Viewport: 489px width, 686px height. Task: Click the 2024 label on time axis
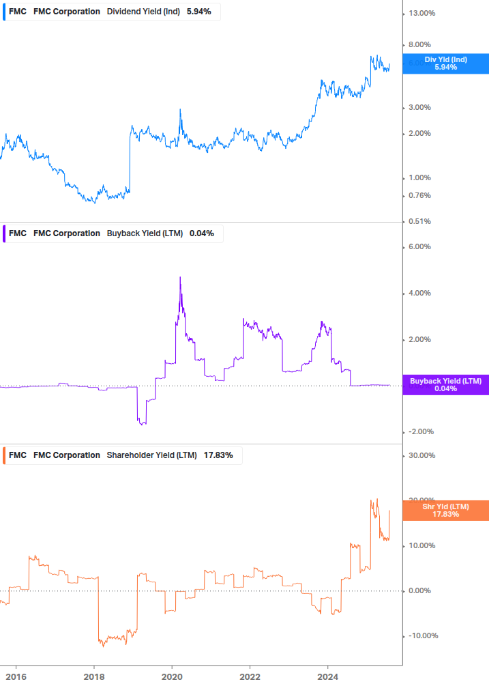click(328, 677)
